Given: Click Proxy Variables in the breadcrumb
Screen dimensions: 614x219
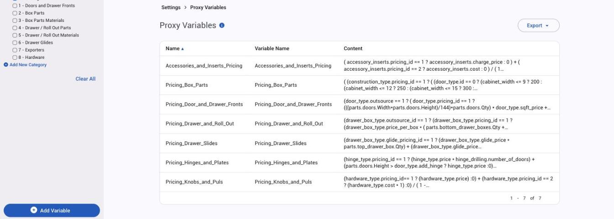Looking at the screenshot, I should click(208, 8).
